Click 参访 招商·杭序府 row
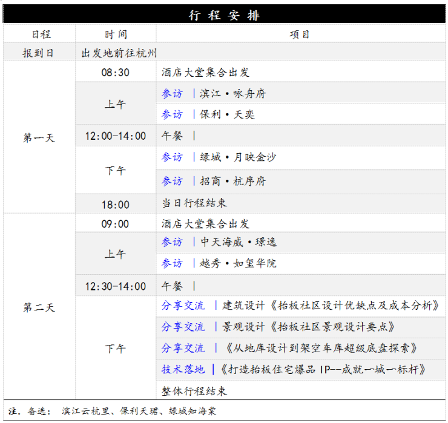The height and width of the screenshot is (423, 448). tap(300, 182)
